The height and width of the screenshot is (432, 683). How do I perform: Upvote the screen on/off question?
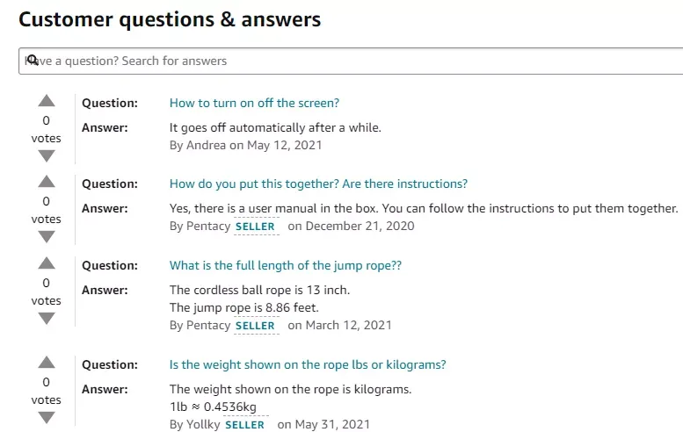[47, 101]
